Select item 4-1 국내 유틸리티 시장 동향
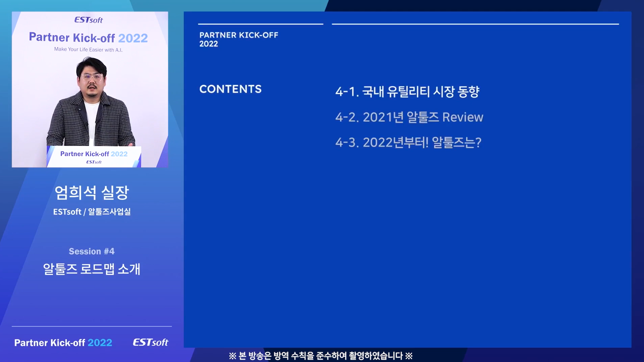The image size is (644, 362). (407, 92)
